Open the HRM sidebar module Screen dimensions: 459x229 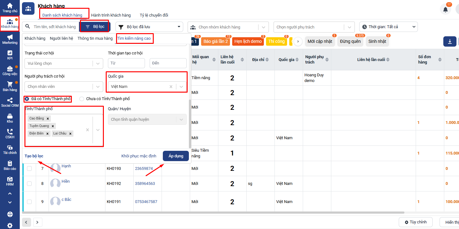[x=10, y=181]
